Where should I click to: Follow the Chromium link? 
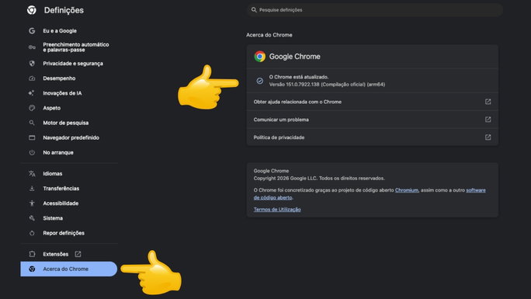406,190
